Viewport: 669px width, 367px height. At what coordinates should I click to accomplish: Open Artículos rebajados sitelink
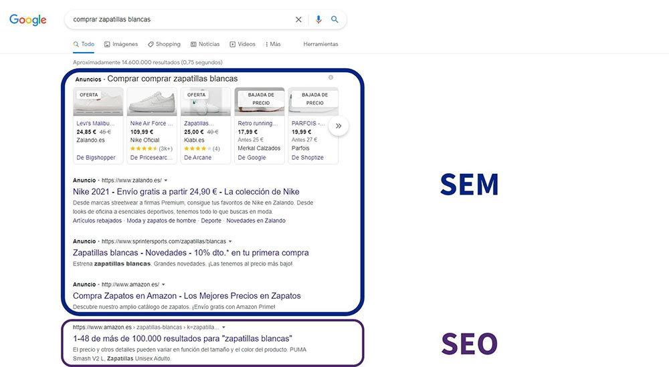tap(97, 221)
